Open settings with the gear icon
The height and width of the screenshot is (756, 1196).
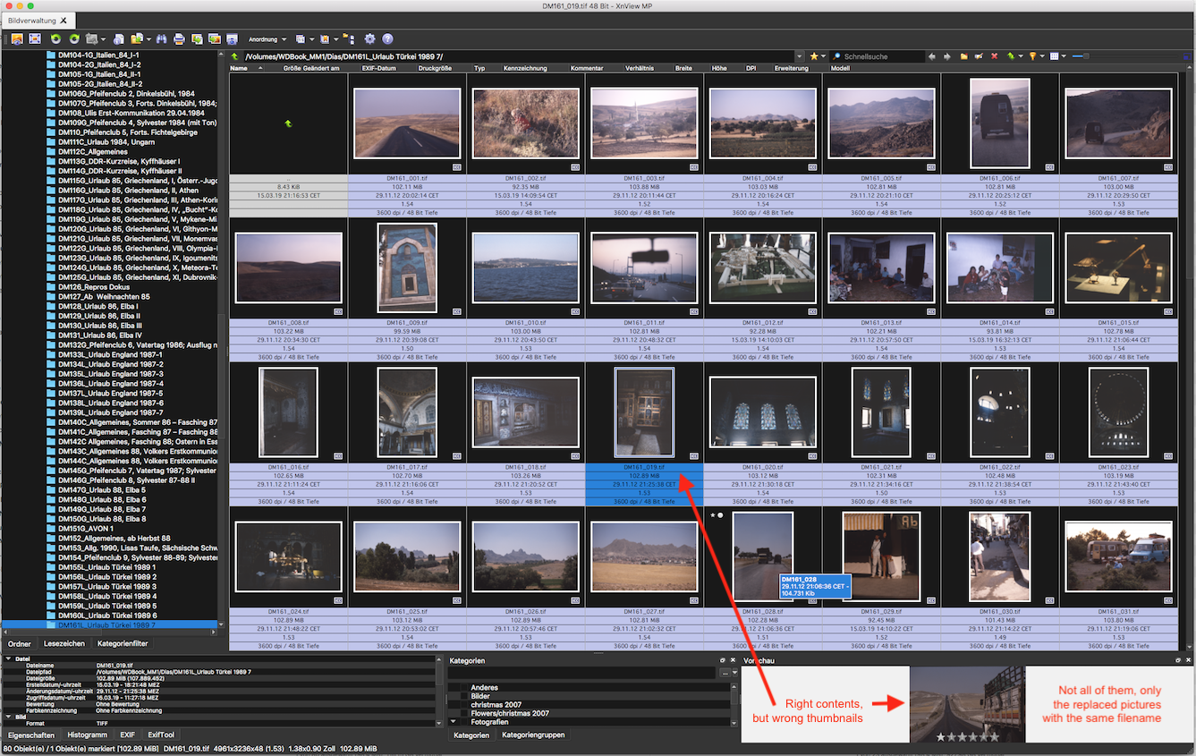[x=369, y=39]
